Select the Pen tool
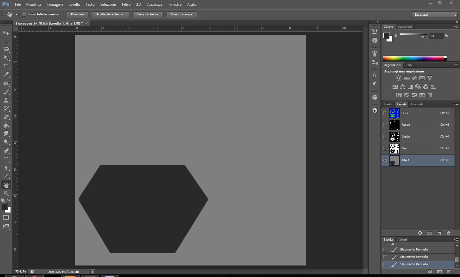 [x=6, y=151]
